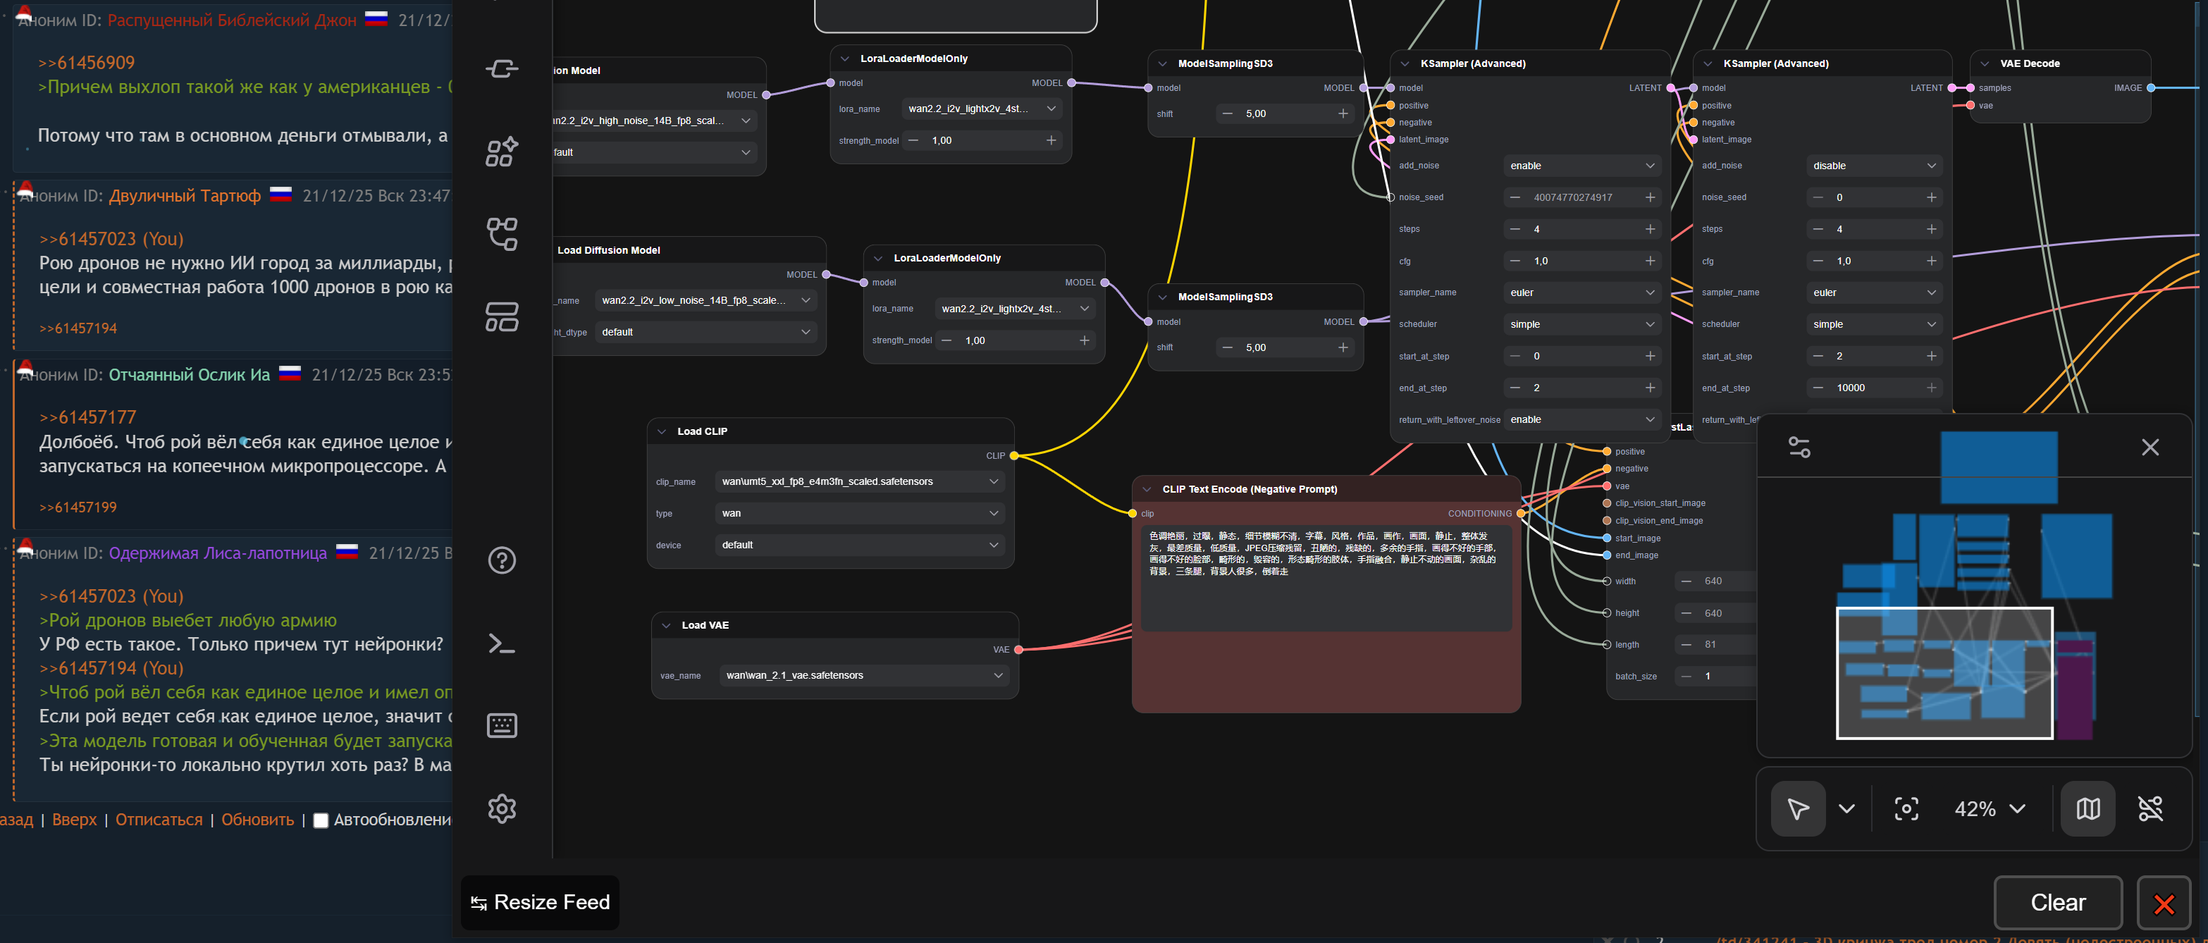
Task: Open the templates layout sidebar icon
Action: (501, 316)
